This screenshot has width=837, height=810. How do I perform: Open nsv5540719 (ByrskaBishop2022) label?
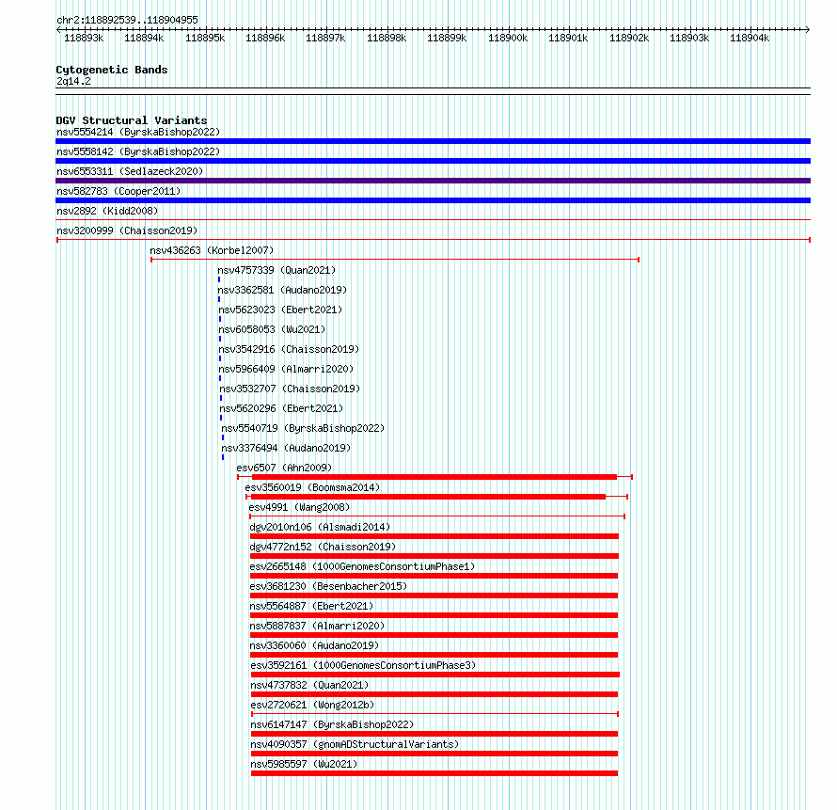(x=303, y=428)
